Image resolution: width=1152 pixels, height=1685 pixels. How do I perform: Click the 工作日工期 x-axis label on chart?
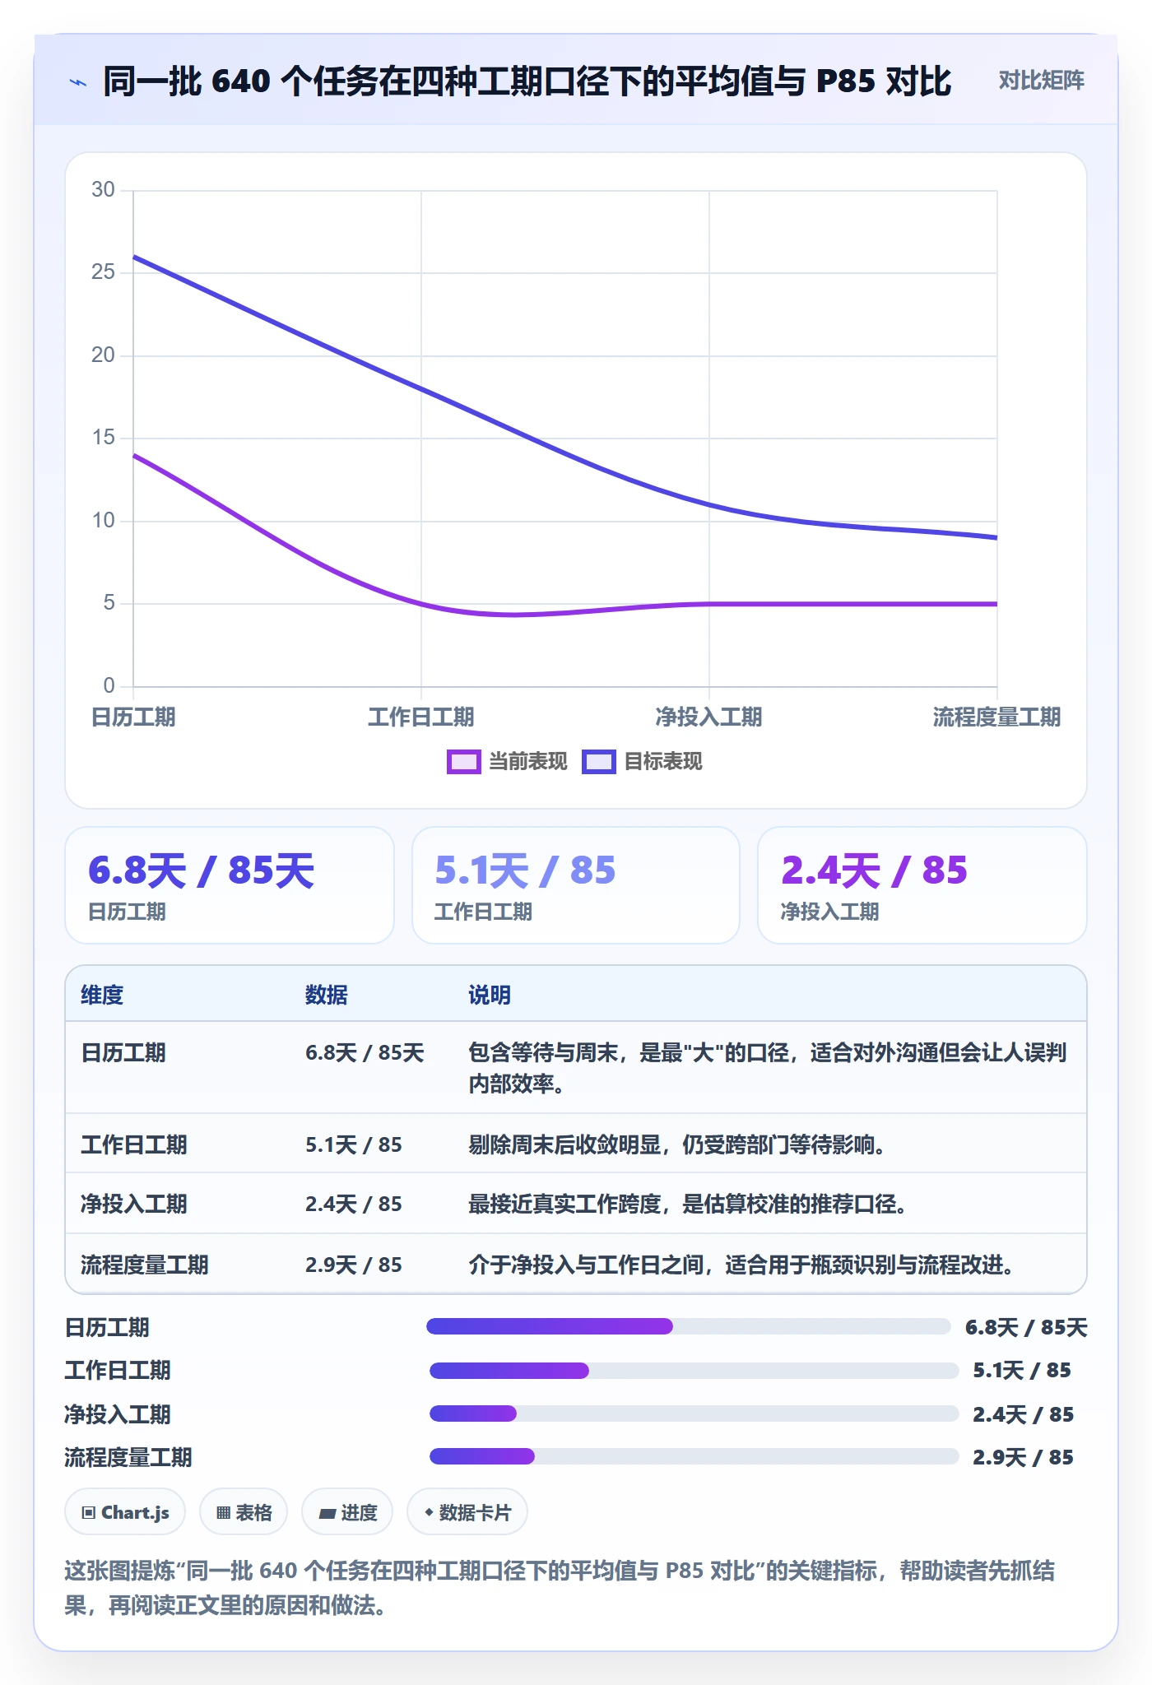click(x=421, y=717)
